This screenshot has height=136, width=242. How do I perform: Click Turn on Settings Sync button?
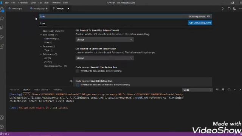[200, 23]
